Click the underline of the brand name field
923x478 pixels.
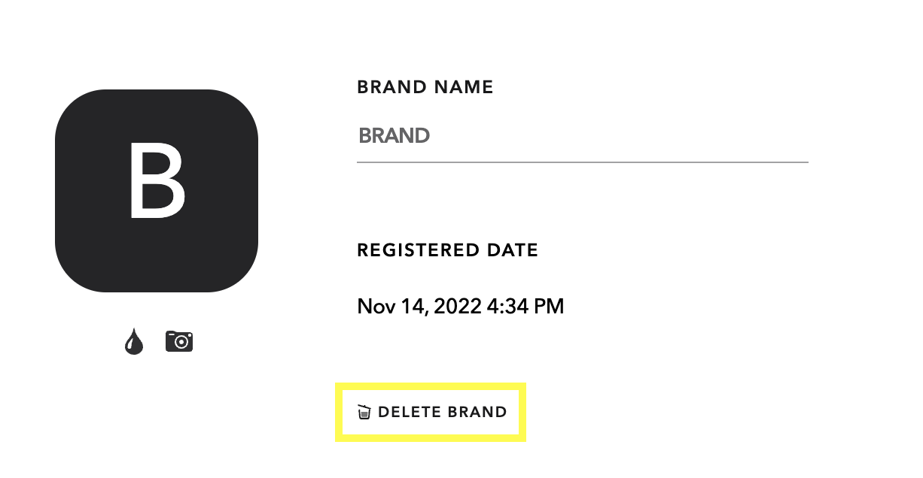pos(582,162)
